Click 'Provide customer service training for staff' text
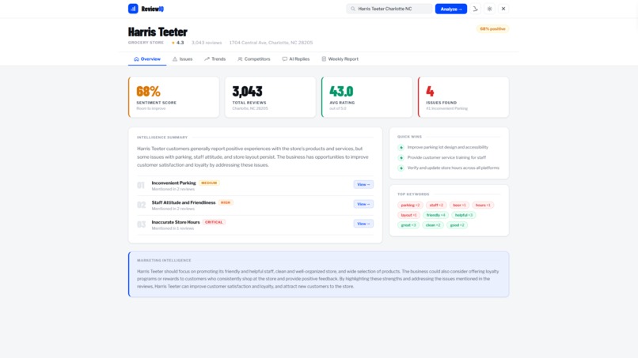Image resolution: width=638 pixels, height=358 pixels. click(446, 157)
